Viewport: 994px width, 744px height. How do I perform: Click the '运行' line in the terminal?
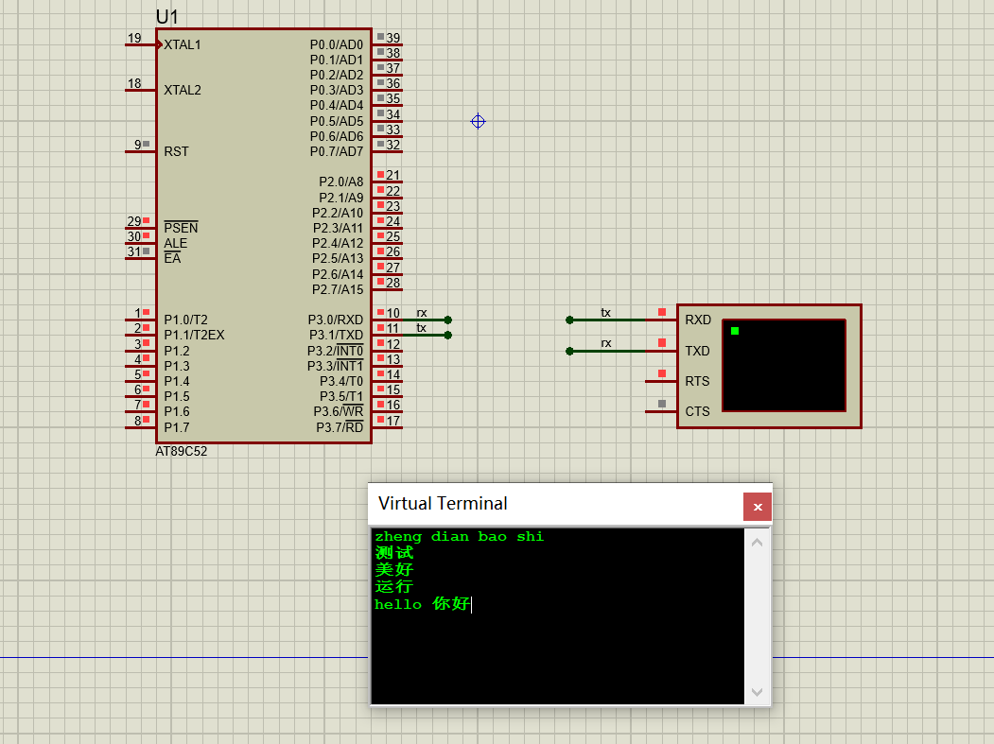[393, 587]
